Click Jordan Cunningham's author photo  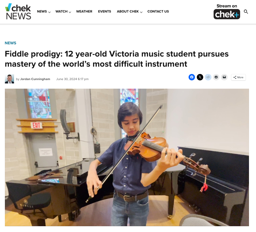point(9,79)
